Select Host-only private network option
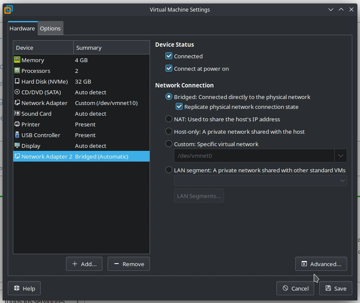 tap(169, 132)
